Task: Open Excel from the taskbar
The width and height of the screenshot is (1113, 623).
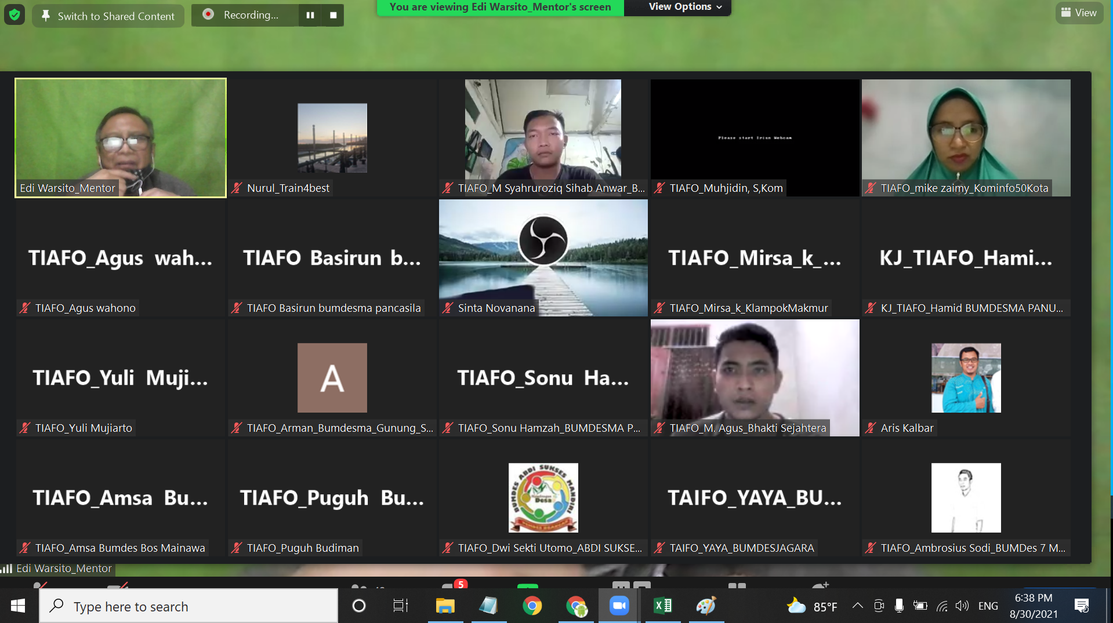Action: point(663,606)
